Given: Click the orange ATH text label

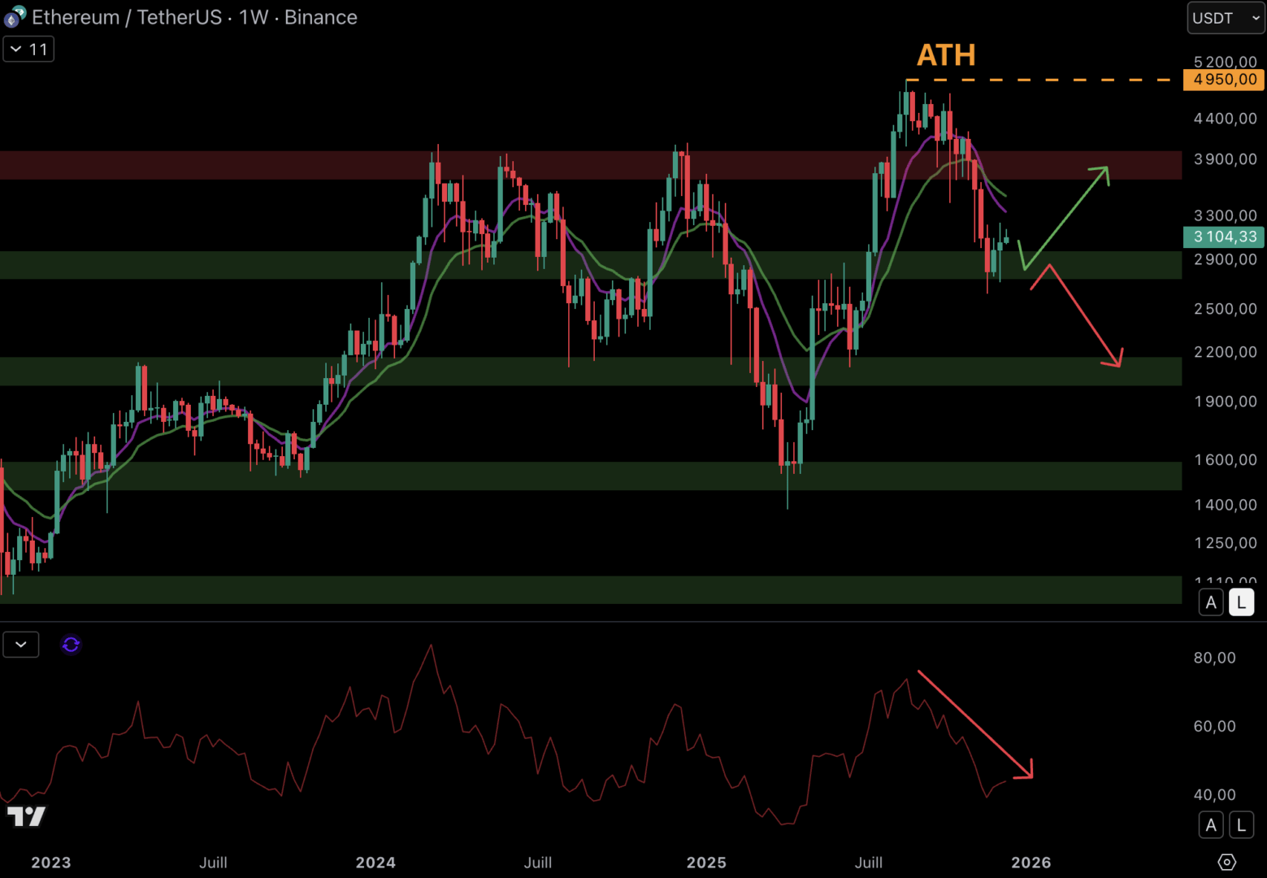Looking at the screenshot, I should 946,55.
